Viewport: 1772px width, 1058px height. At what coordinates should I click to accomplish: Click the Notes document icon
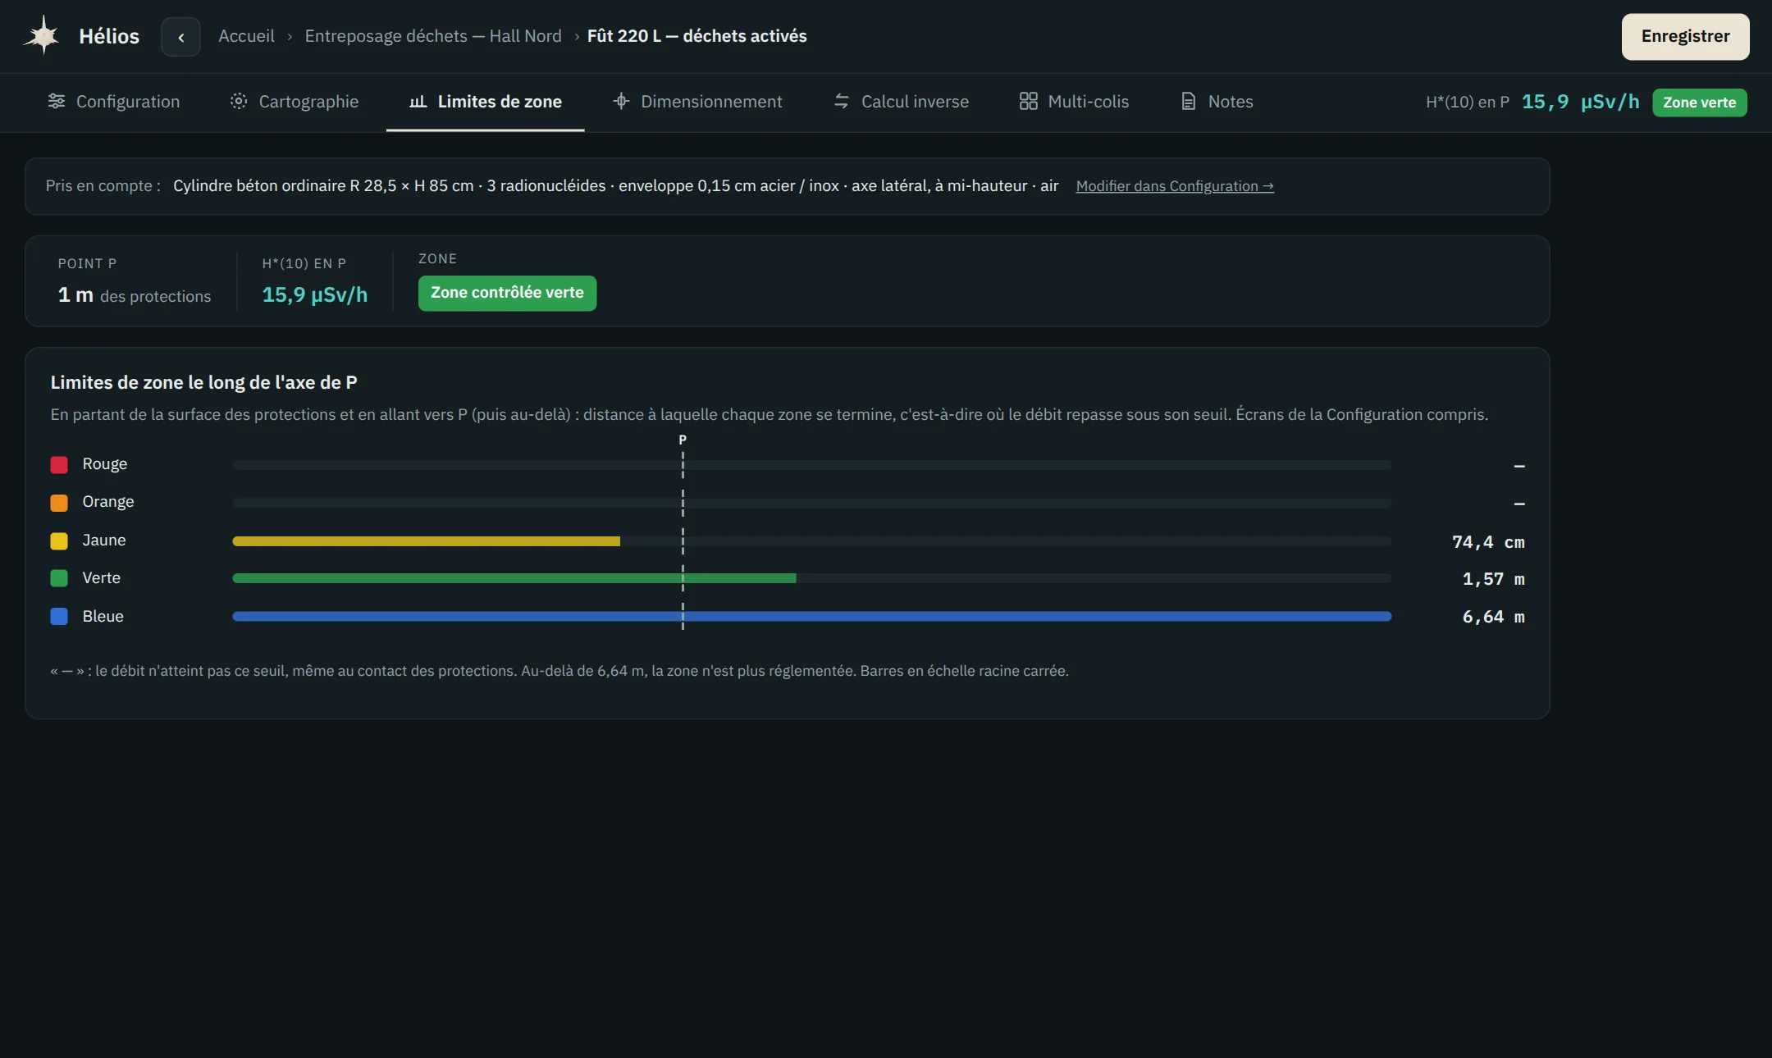click(x=1188, y=101)
